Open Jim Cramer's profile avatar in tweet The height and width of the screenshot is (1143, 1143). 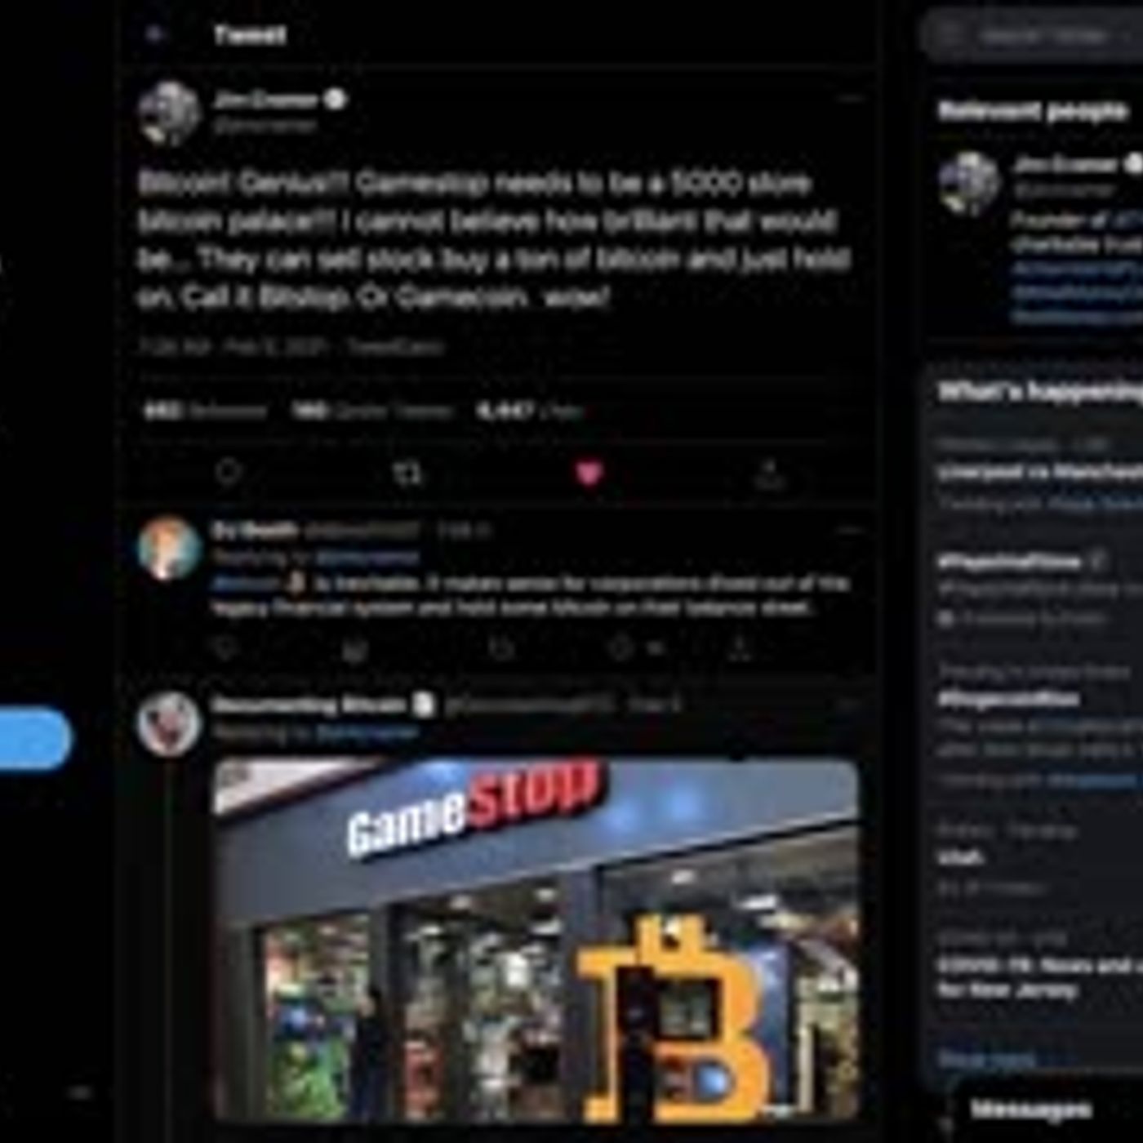(170, 113)
